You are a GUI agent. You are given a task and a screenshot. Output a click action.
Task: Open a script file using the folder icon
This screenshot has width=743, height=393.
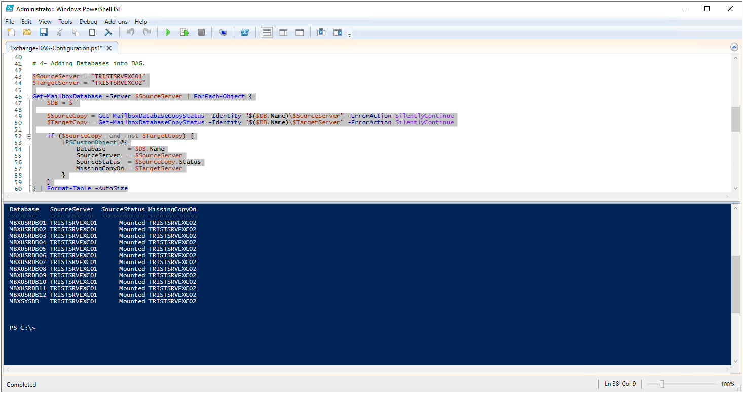[x=27, y=33]
